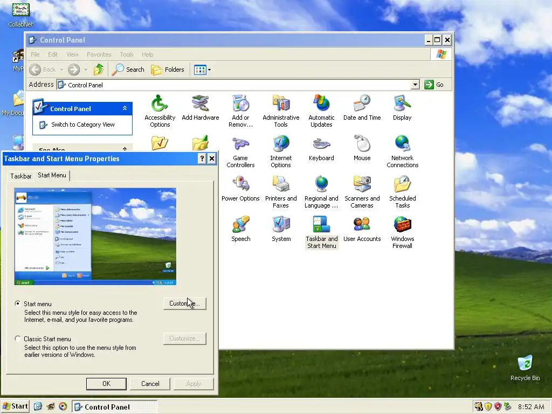Open the Tools menu
The image size is (552, 414).
pos(126,54)
